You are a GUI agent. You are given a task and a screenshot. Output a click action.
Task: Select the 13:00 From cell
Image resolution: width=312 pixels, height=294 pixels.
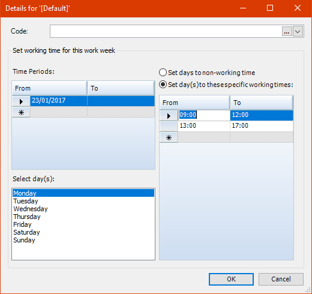(x=204, y=126)
